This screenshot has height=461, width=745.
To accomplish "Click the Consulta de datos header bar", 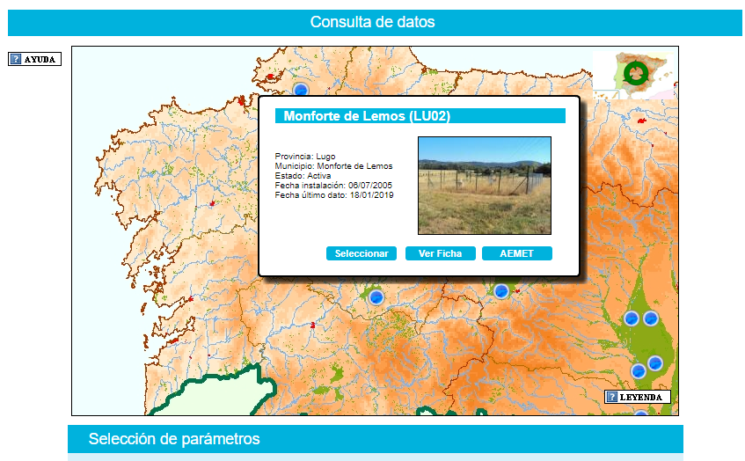I will (375, 22).
